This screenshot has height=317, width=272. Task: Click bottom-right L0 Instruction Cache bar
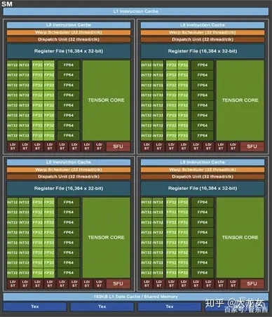(203, 162)
